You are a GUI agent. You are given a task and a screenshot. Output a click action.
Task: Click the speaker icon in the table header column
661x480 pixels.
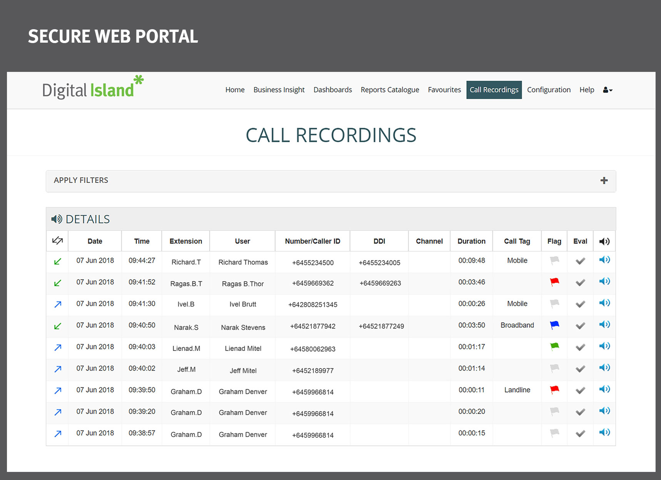click(x=604, y=241)
